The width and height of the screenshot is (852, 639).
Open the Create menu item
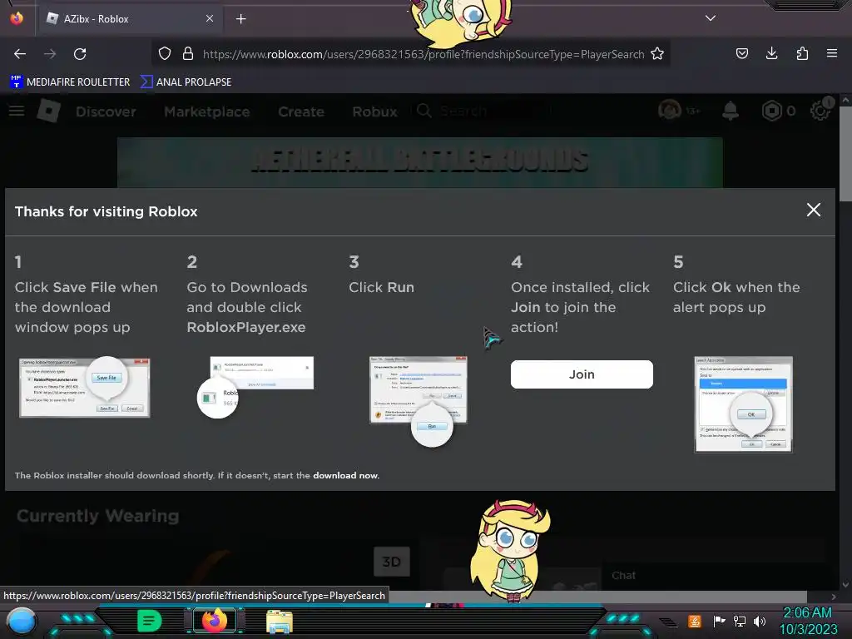(x=301, y=111)
